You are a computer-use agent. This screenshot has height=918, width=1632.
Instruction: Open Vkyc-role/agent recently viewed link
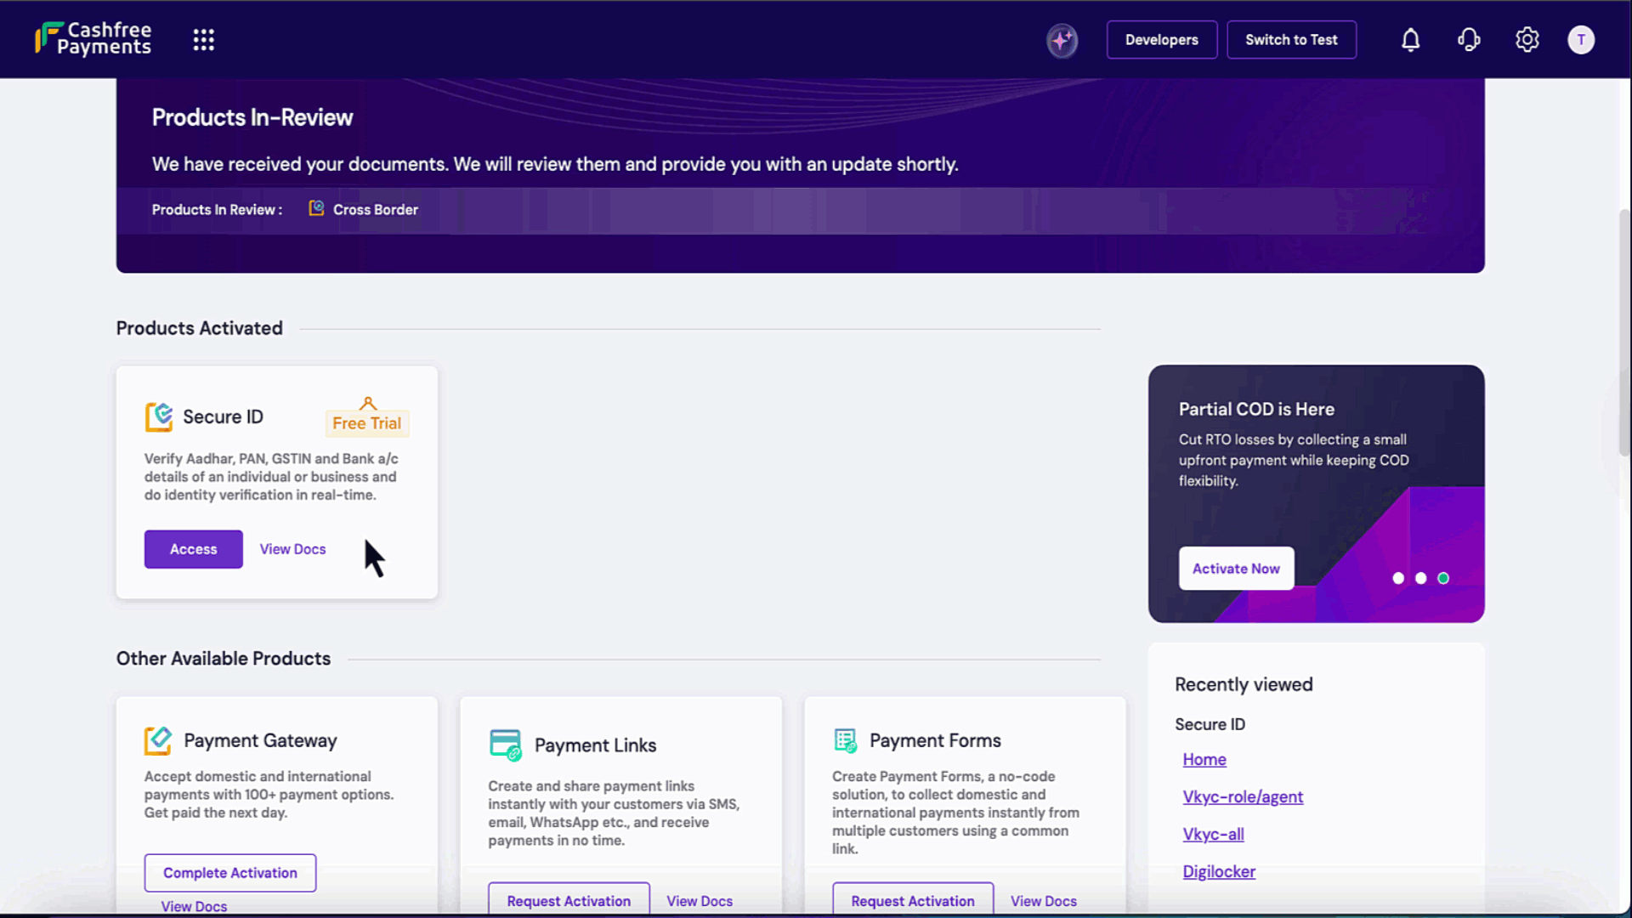[1242, 797]
